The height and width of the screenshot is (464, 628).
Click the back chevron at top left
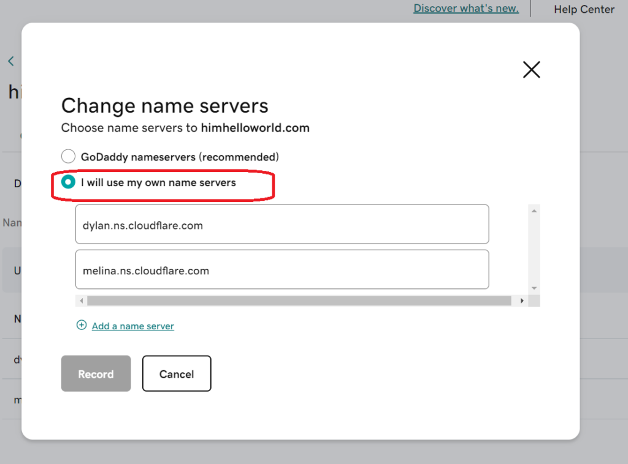click(x=11, y=61)
